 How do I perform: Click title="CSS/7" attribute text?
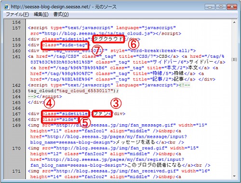point(137,56)
